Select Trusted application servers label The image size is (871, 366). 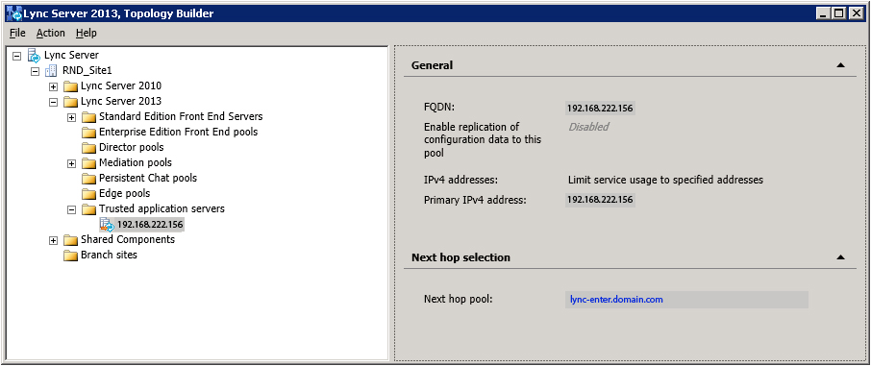[162, 208]
